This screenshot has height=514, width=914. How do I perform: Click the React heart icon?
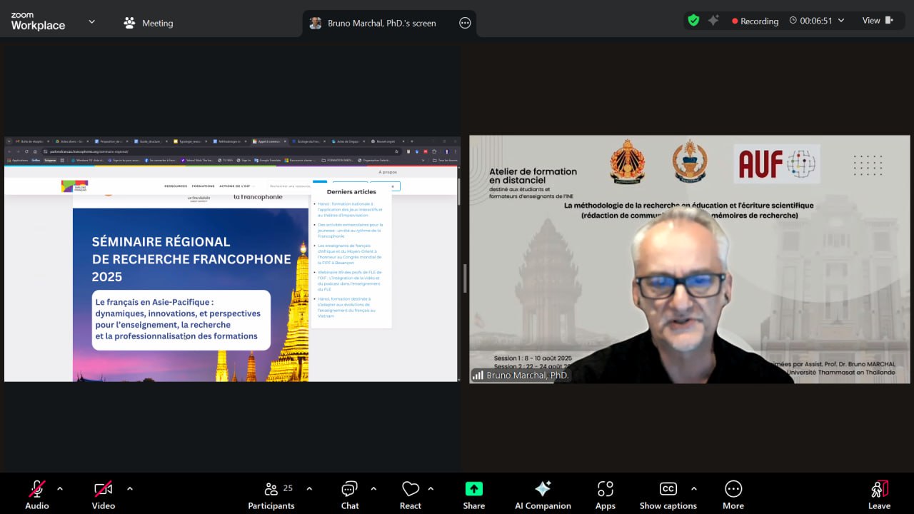[x=411, y=489]
